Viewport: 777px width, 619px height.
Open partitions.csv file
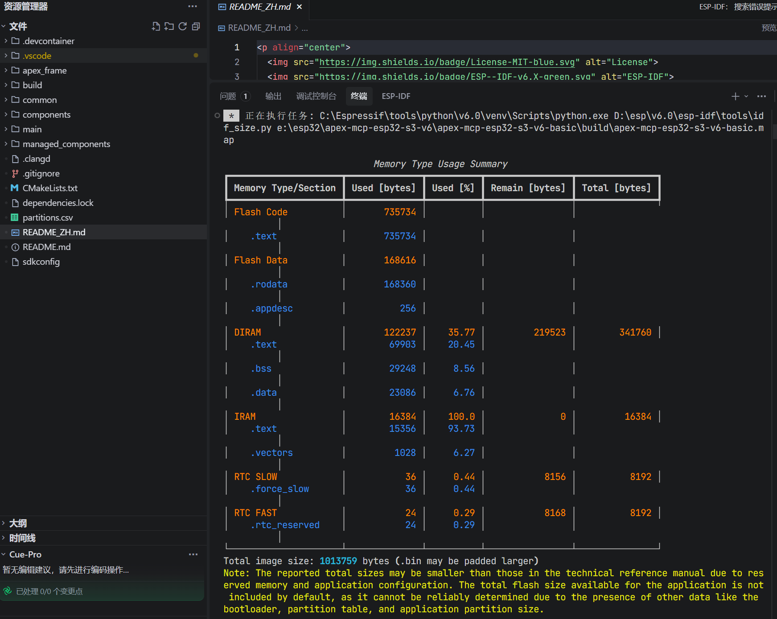[x=48, y=217]
